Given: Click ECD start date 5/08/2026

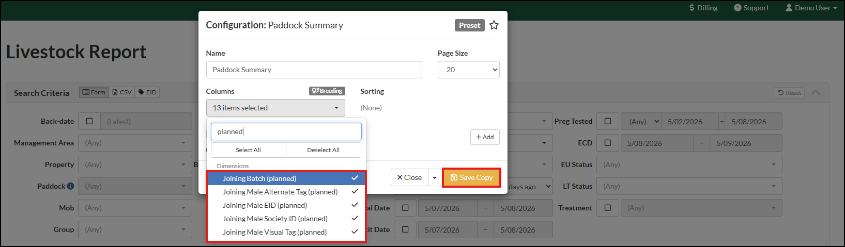Looking at the screenshot, I should coord(657,143).
